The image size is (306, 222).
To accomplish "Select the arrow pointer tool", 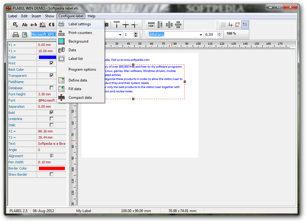I will pos(15,25).
